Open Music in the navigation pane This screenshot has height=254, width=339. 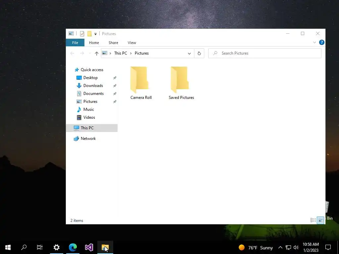click(x=88, y=109)
